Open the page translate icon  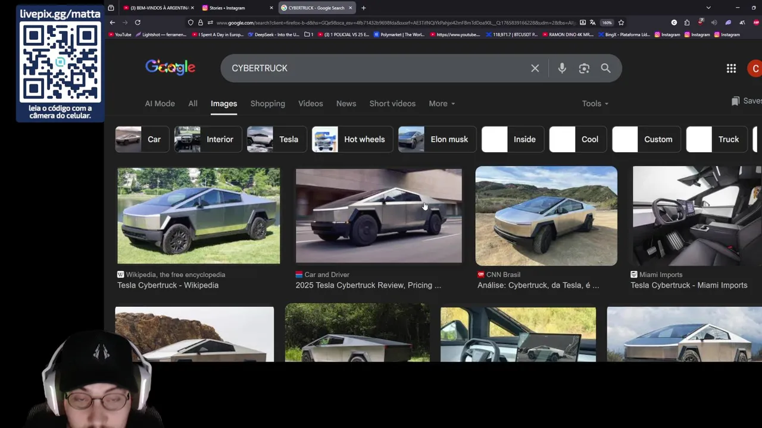coord(592,23)
